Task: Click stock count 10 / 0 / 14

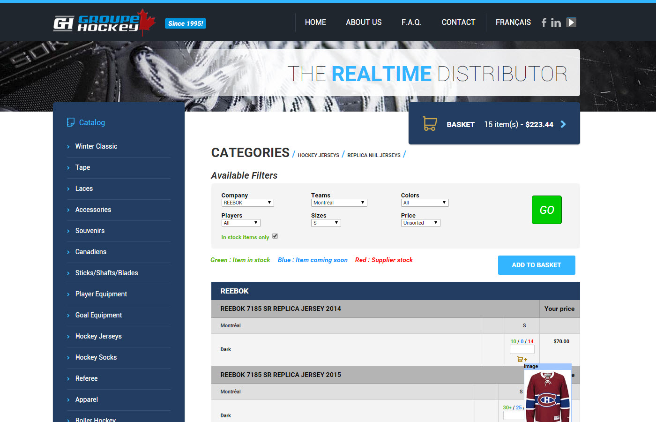Action: (x=522, y=341)
